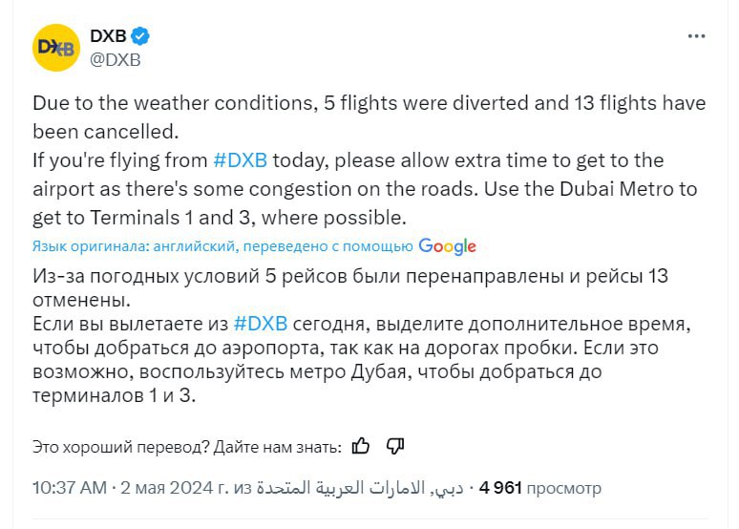The height and width of the screenshot is (529, 739).
Task: Click the 'Язык оригинала: английский' label
Action: [134, 246]
